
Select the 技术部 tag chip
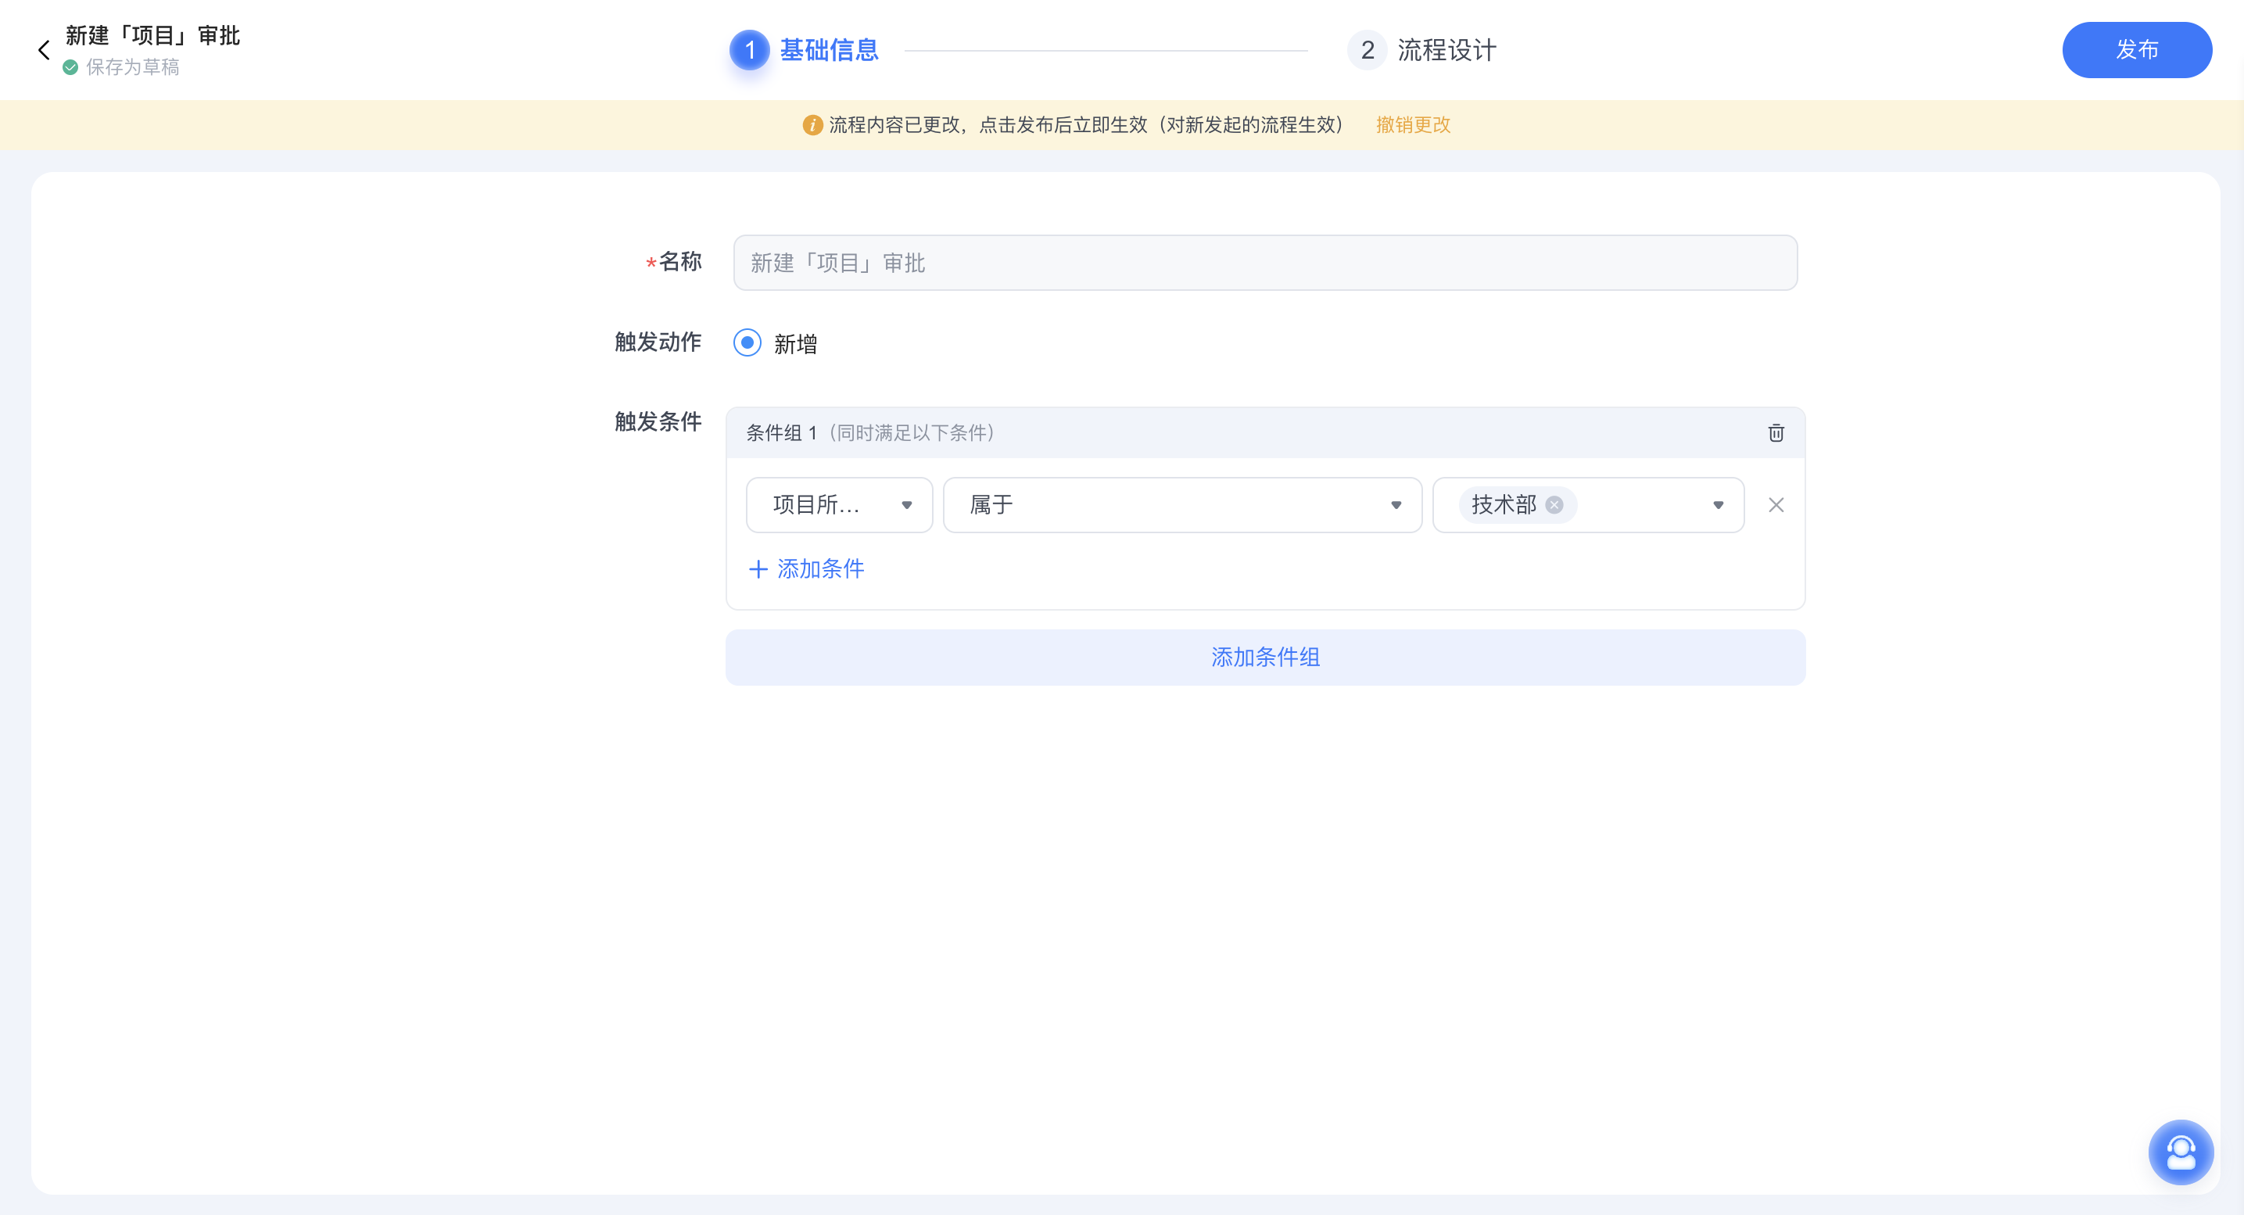[1504, 504]
